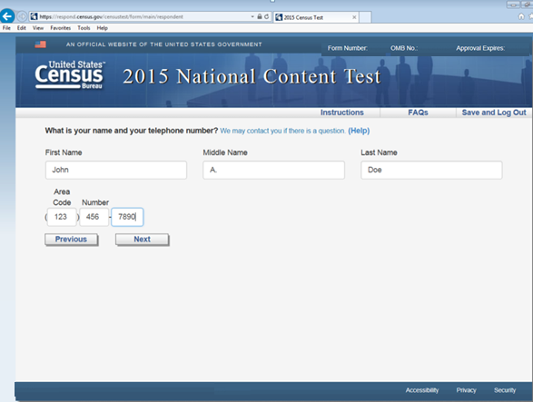Click the Next button

click(x=142, y=240)
